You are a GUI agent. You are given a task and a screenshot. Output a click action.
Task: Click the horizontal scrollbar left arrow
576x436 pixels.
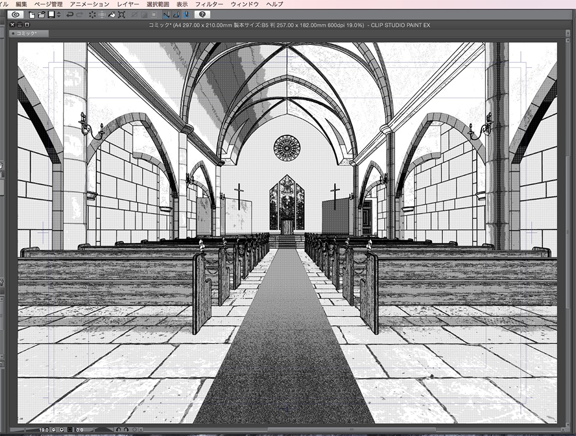point(141,430)
